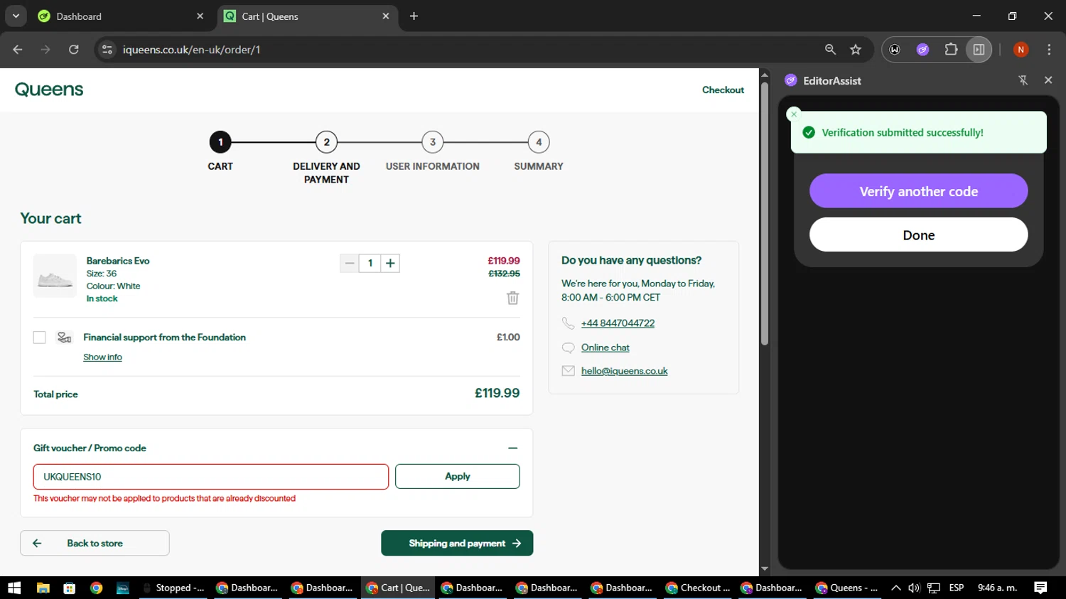The width and height of the screenshot is (1066, 599).
Task: View site information icon in address bar
Action: point(107,50)
